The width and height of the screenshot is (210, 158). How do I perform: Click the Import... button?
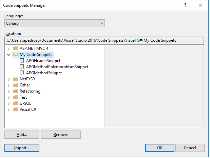22,148
